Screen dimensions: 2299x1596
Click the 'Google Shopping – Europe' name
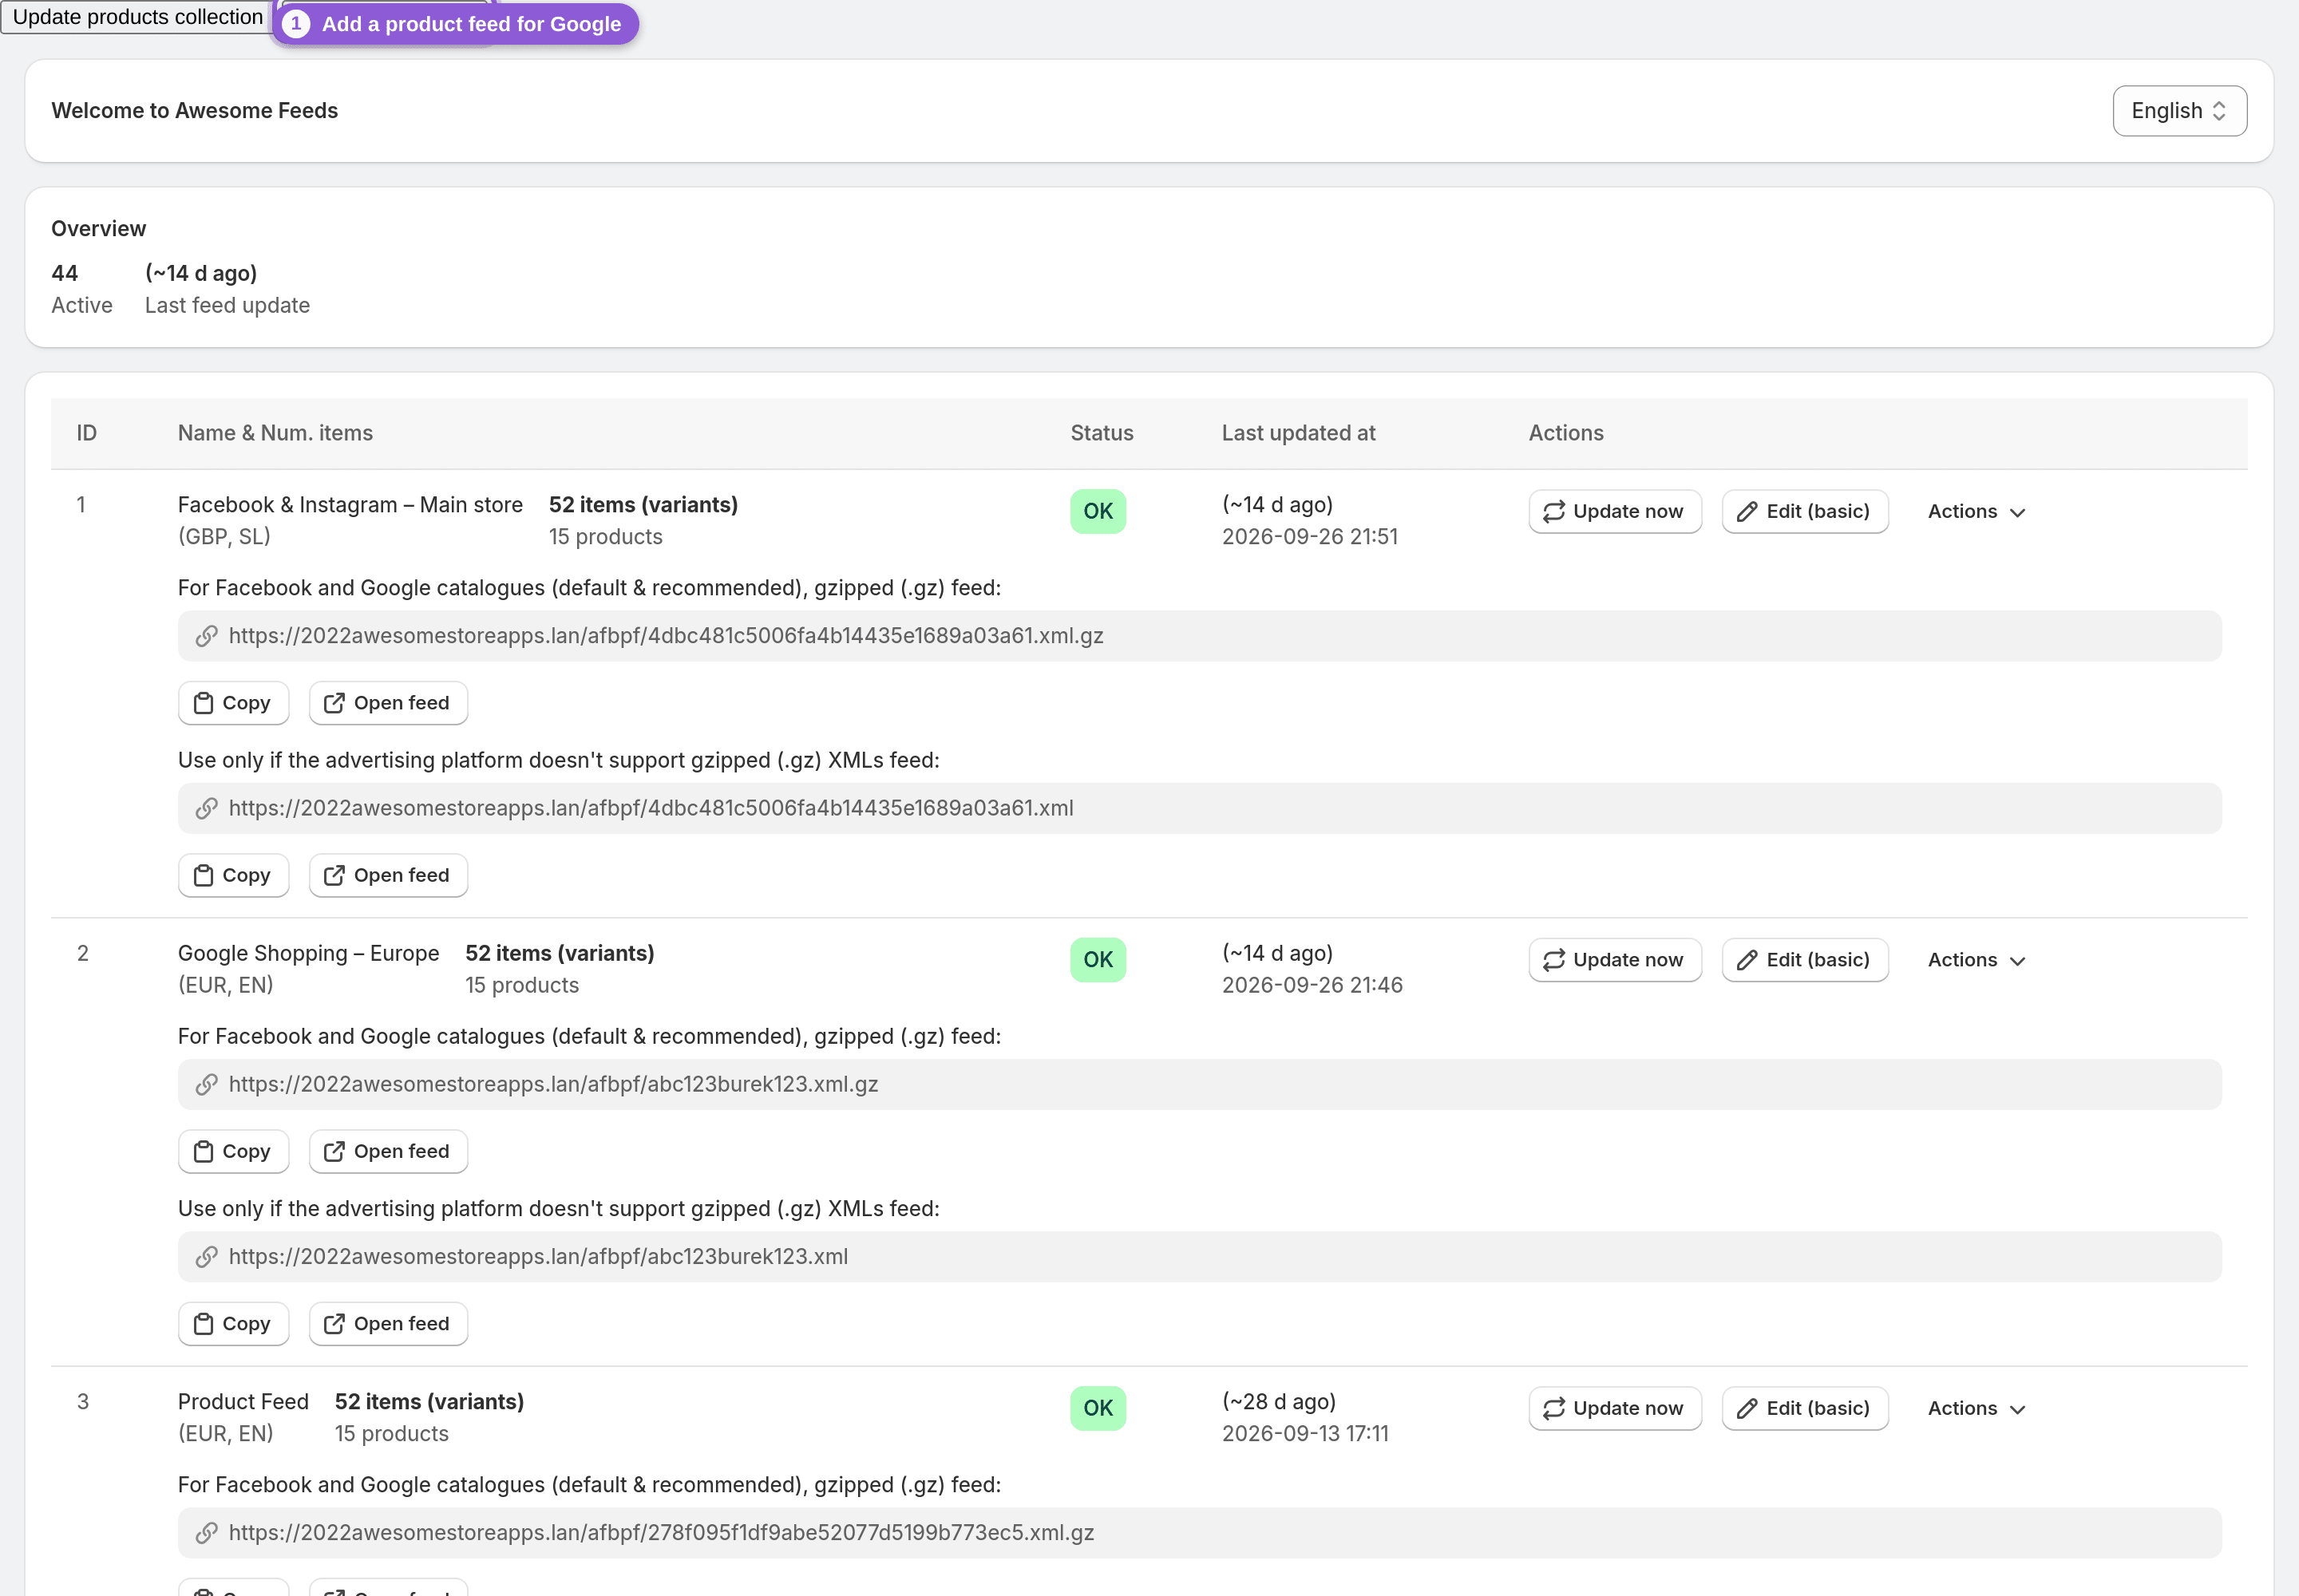pyautogui.click(x=308, y=953)
